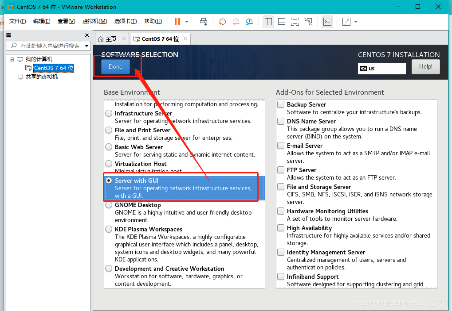The width and height of the screenshot is (452, 311).
Task: Click the pause virtual machine icon
Action: [x=177, y=22]
